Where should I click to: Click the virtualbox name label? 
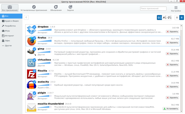point(44,60)
